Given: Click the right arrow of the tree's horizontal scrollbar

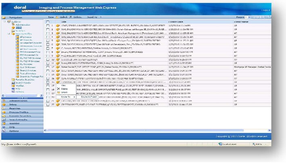Looking at the screenshot, I should point(41,95).
